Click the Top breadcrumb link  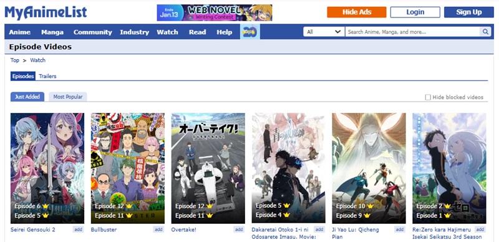pyautogui.click(x=14, y=60)
